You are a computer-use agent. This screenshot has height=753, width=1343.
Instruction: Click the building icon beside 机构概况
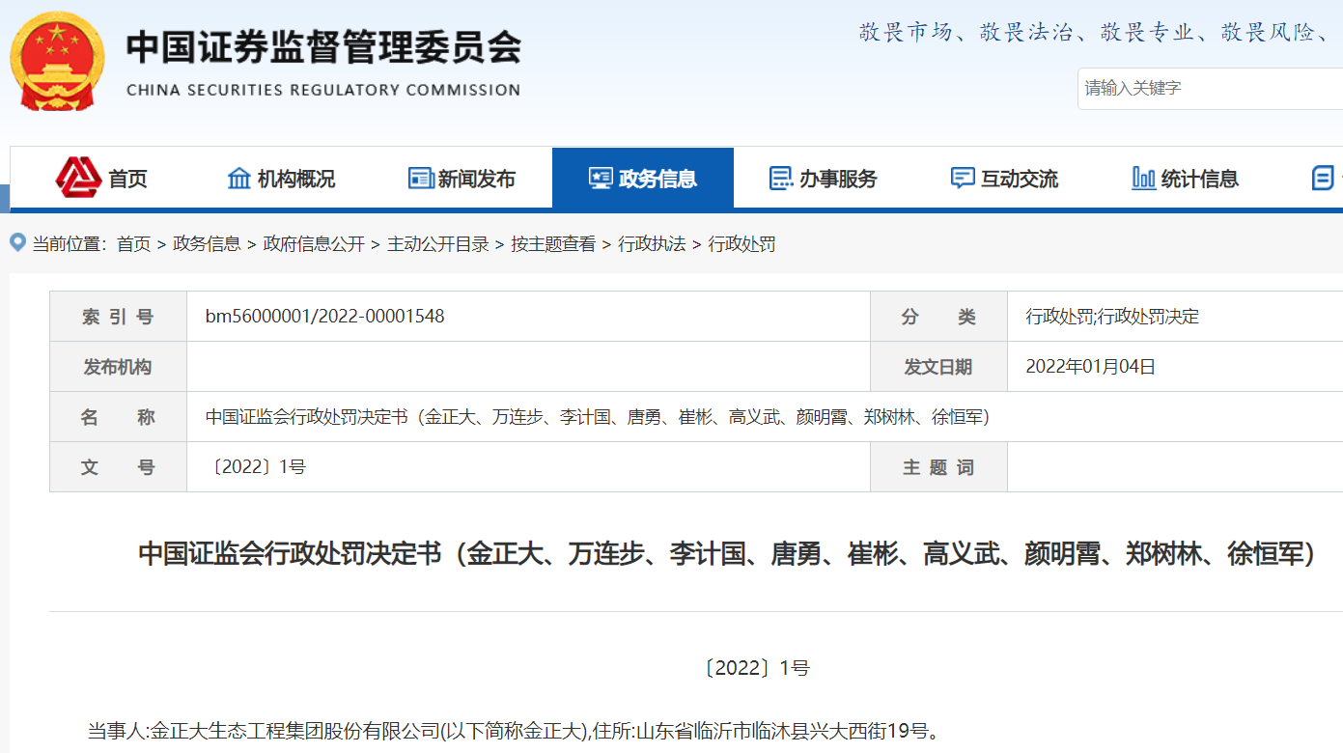(x=238, y=179)
